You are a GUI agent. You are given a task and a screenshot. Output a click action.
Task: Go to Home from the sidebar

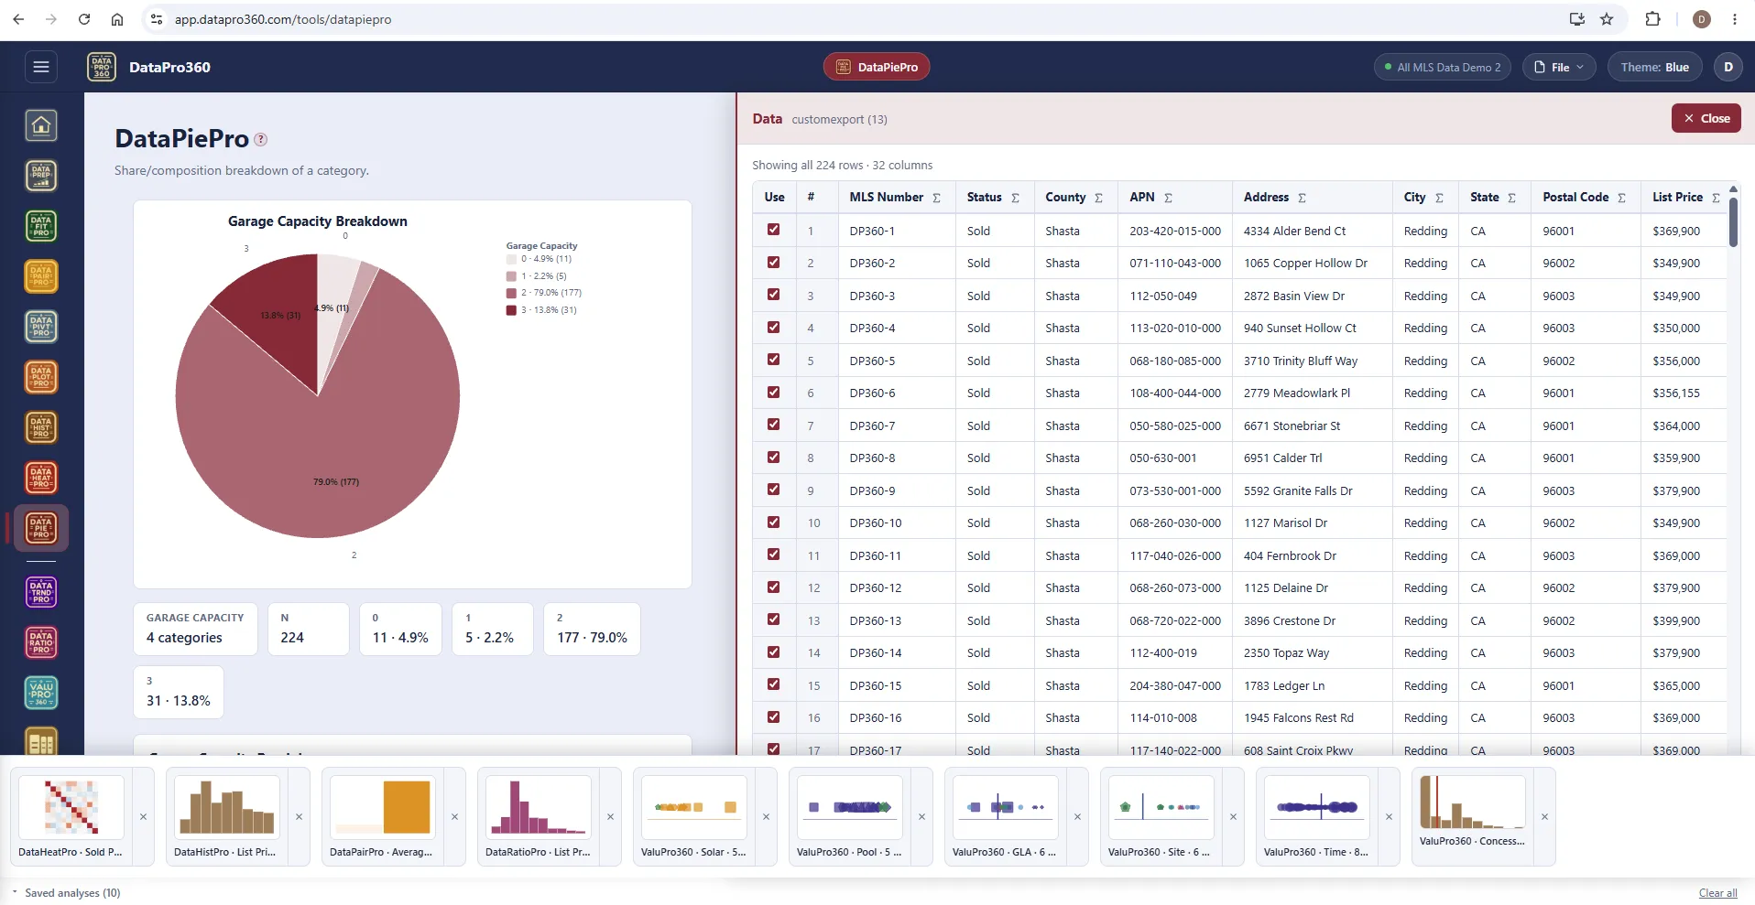41,125
